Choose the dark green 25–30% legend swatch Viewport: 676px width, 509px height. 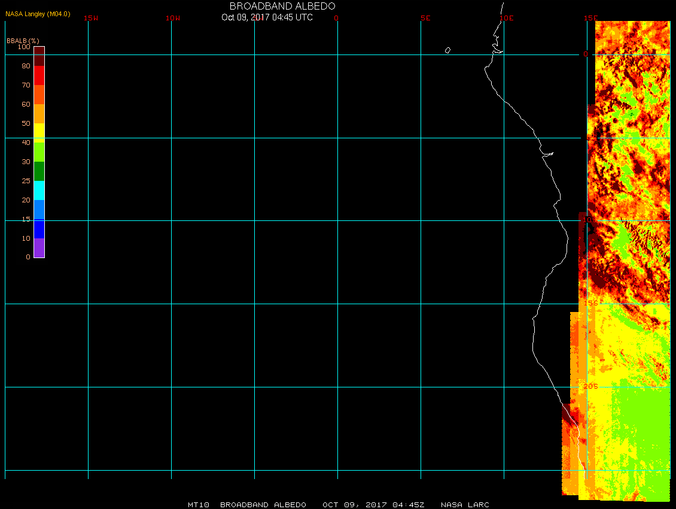point(39,171)
